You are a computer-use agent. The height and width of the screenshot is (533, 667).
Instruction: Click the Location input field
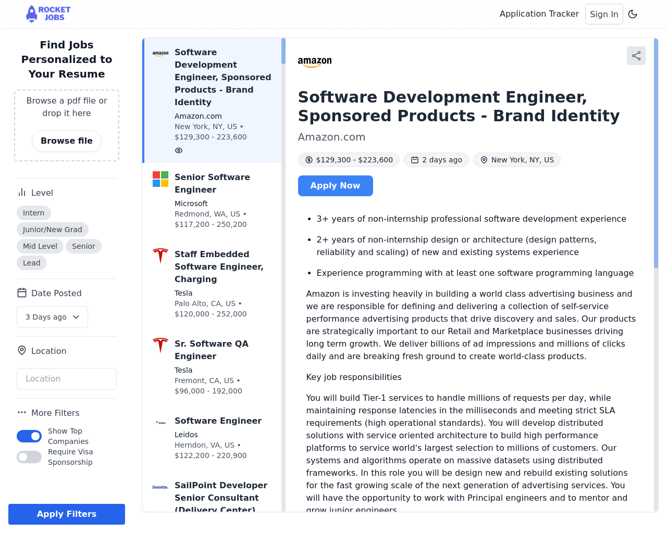click(x=67, y=379)
